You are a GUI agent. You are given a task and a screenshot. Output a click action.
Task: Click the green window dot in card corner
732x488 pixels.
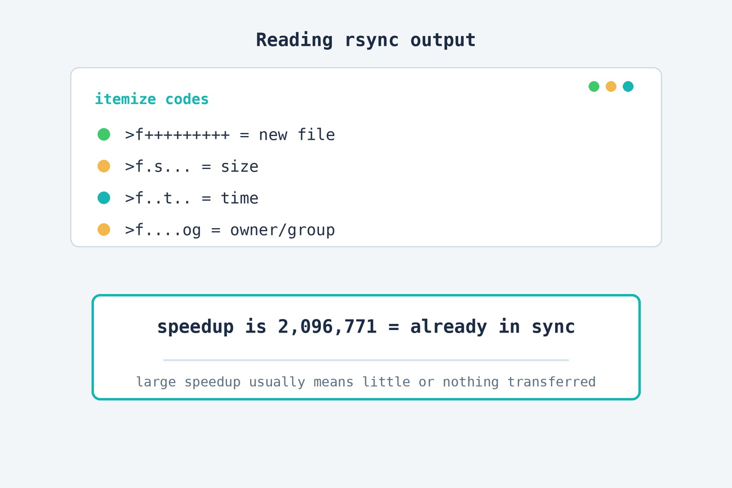tap(594, 87)
